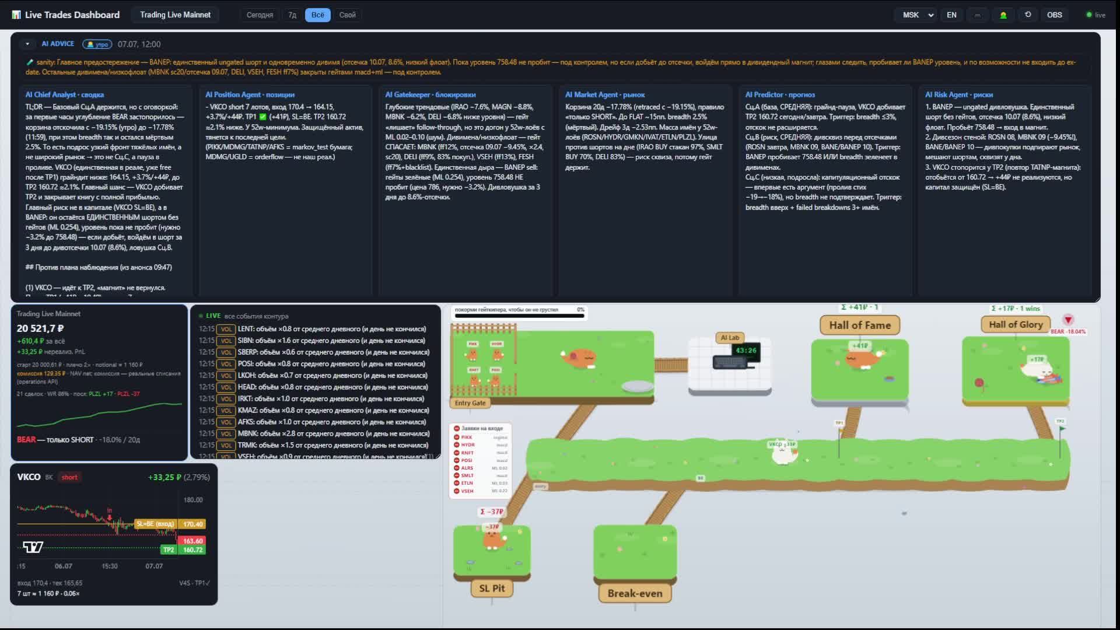Image resolution: width=1120 pixels, height=630 pixels.
Task: Click VOL badge on the SIBN row
Action: click(x=226, y=341)
